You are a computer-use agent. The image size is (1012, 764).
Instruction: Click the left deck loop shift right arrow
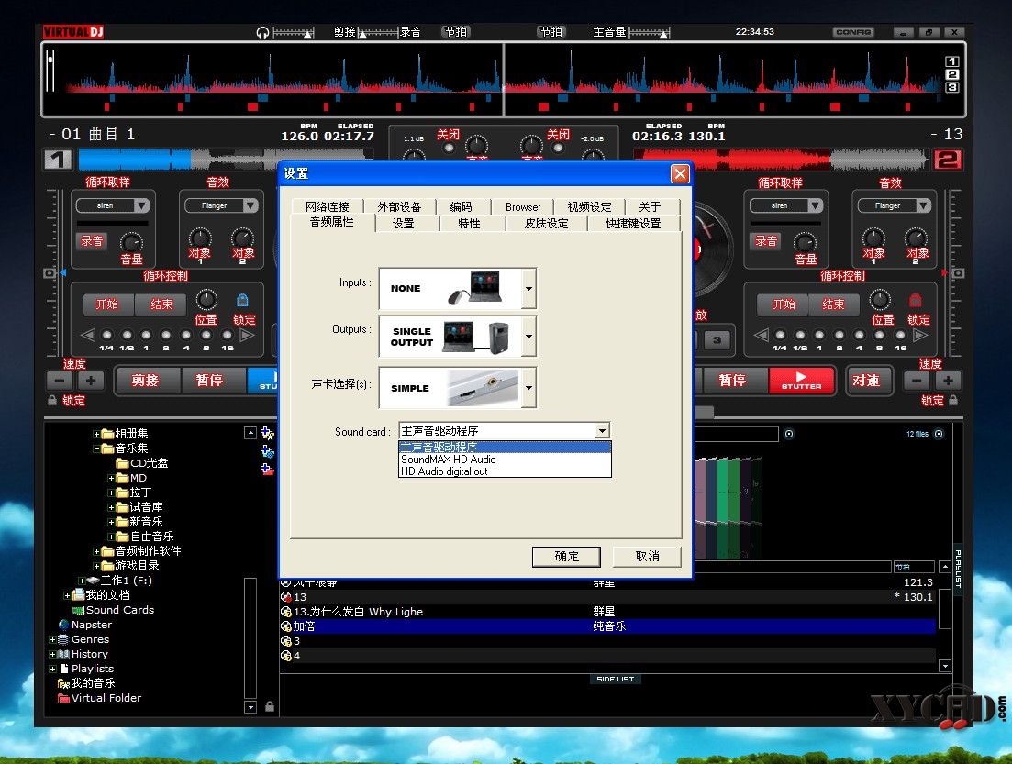[247, 335]
